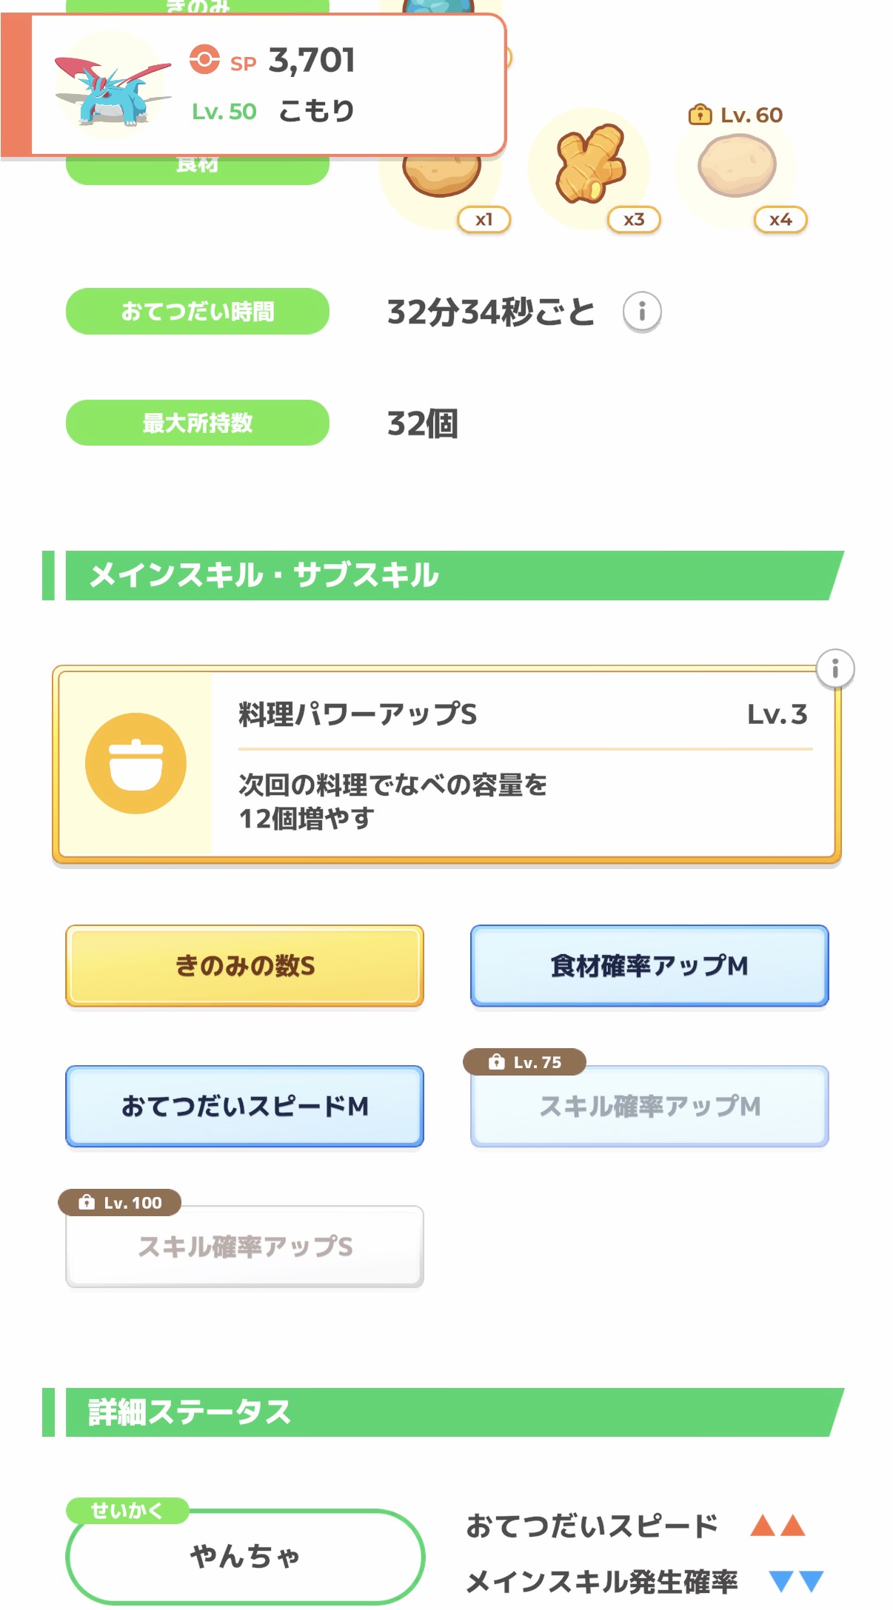Screen dimensions: 893x1610
Task: Open main skill info icon on skill card
Action: click(x=835, y=668)
